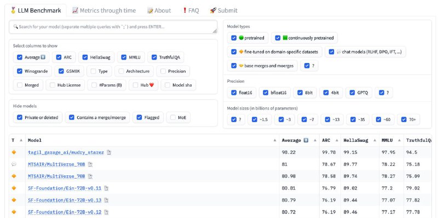
Task: Open SF-Foundation/Ein-72B-v0.12 model link
Action: [65, 212]
